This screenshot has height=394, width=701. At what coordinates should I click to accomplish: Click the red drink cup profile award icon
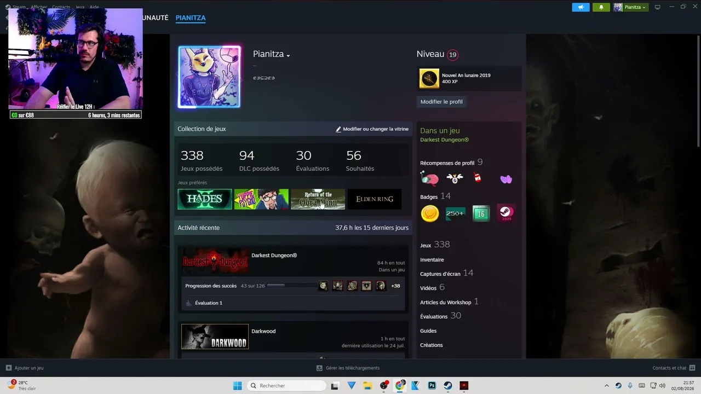478,177
